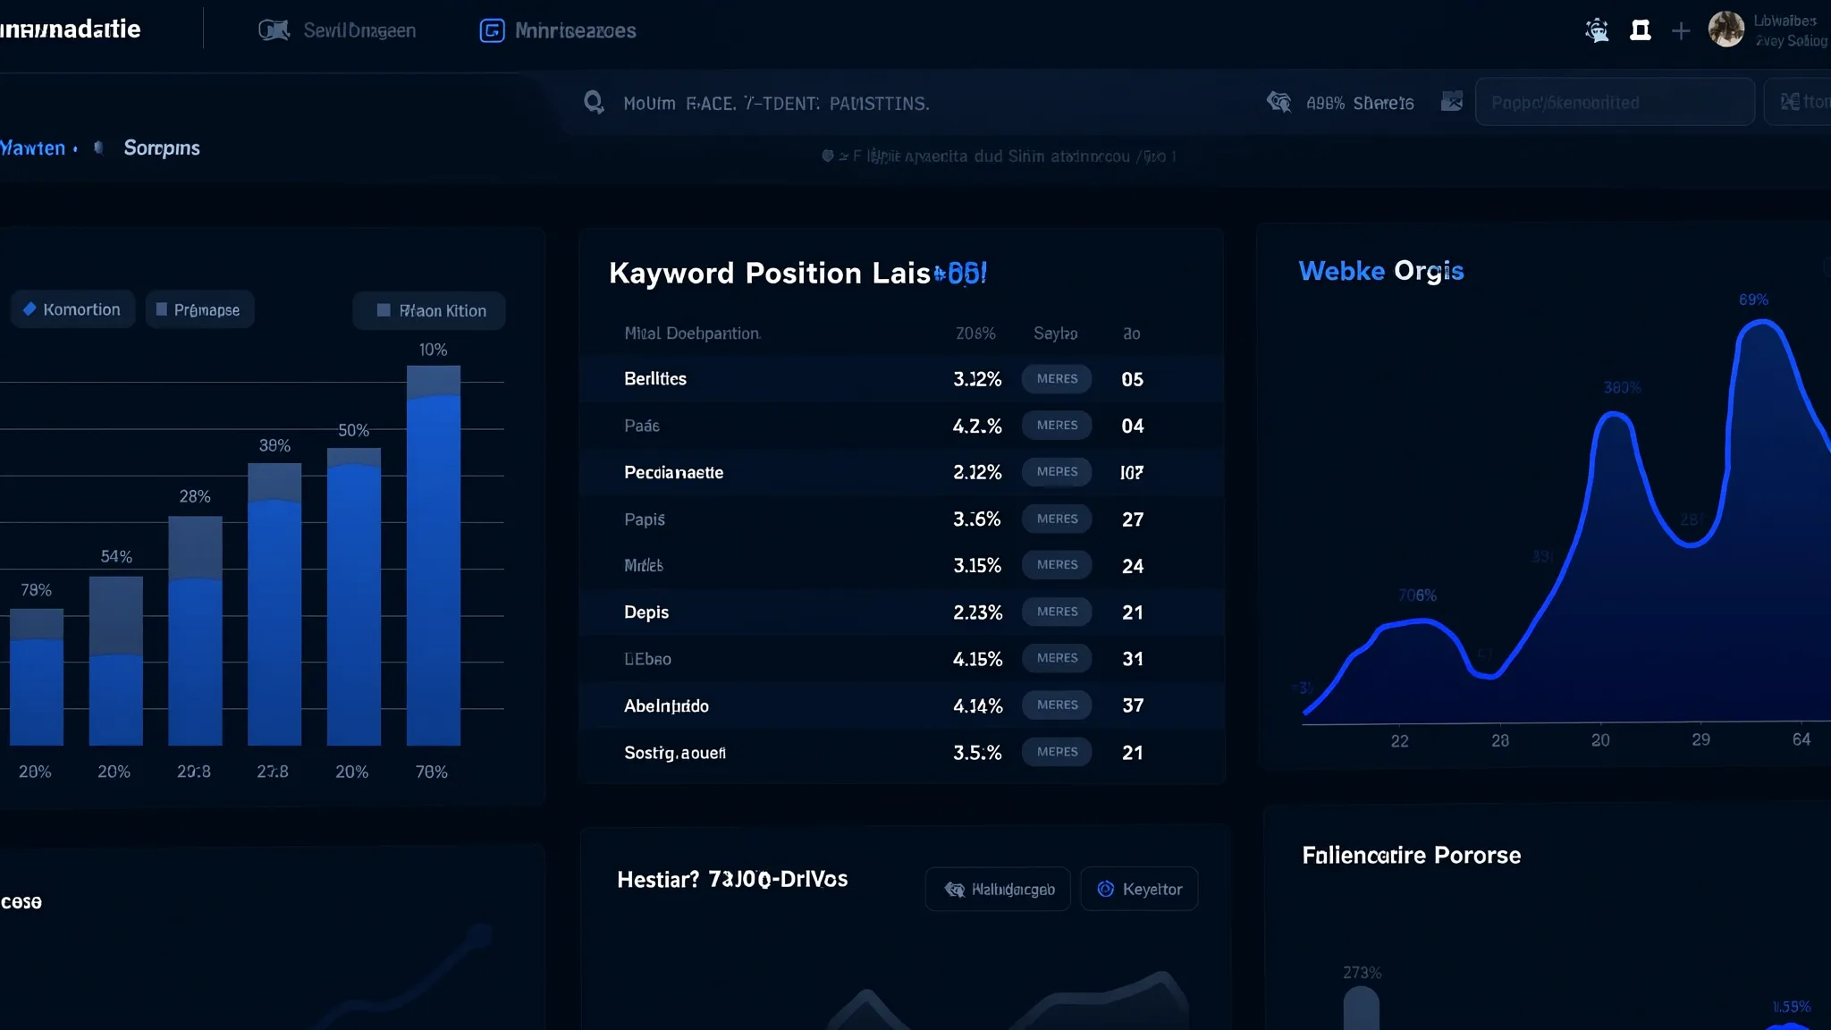Click the 496% Sharets label

(1360, 103)
